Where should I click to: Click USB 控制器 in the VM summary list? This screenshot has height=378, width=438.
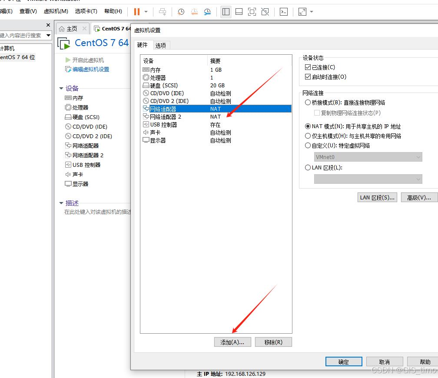pos(83,165)
